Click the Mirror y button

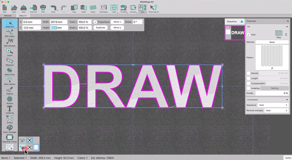coord(117,28)
